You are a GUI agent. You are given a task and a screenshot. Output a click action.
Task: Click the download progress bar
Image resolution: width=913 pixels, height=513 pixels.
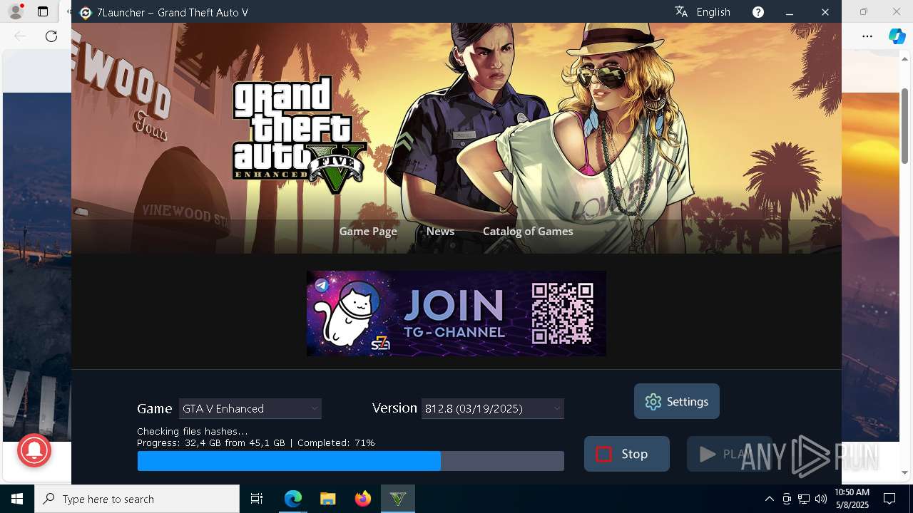point(350,461)
